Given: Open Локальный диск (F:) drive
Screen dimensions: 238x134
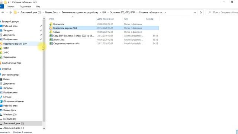Looking at the screenshot, I should (x=13, y=128).
